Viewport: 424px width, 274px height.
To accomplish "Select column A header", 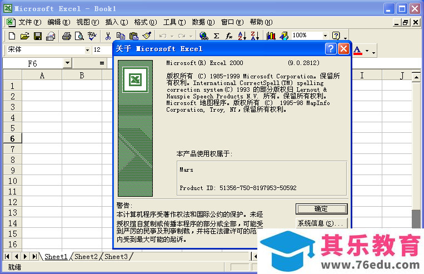I will coord(42,76).
